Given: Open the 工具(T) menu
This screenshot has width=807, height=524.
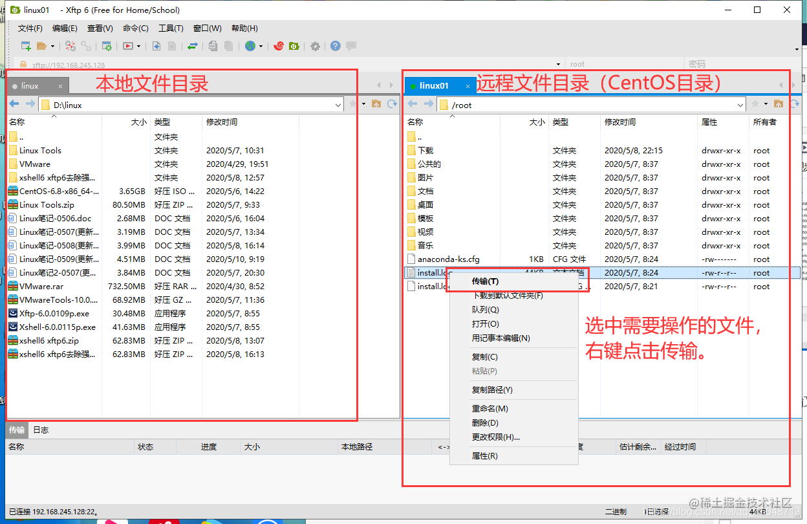Looking at the screenshot, I should coord(171,28).
